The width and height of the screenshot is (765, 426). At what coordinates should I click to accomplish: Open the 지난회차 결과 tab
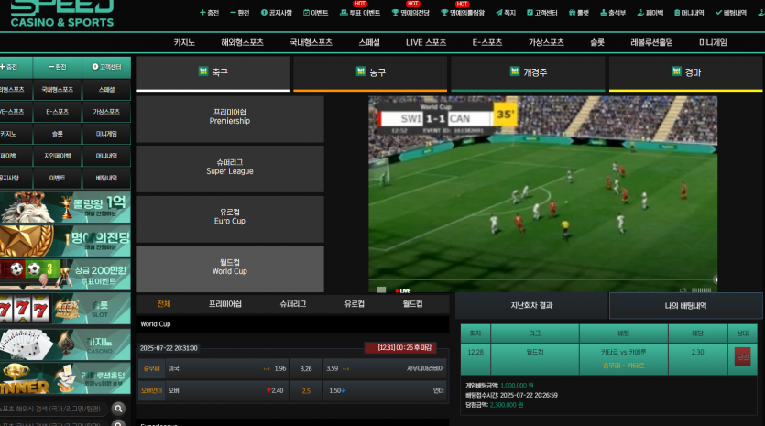[531, 305]
